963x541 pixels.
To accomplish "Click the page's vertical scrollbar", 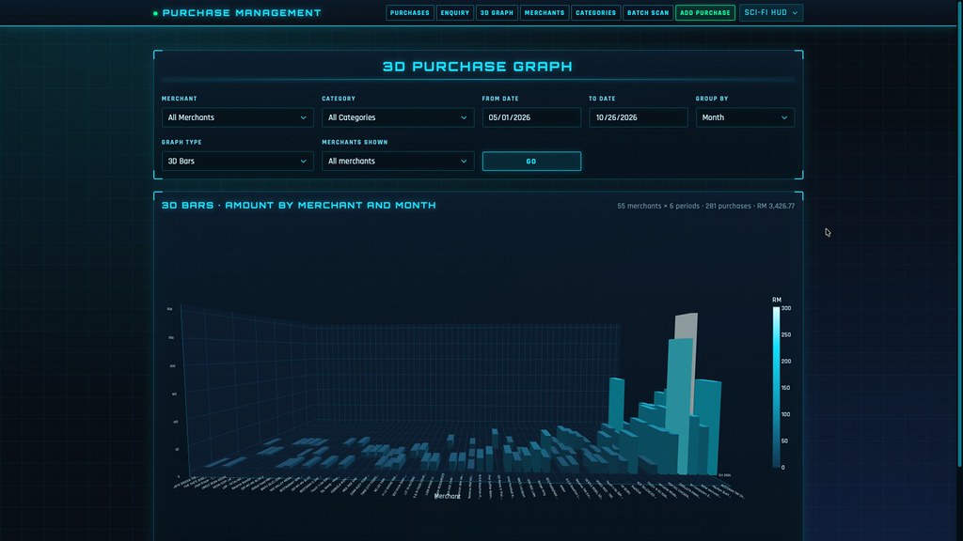I will tap(959, 233).
